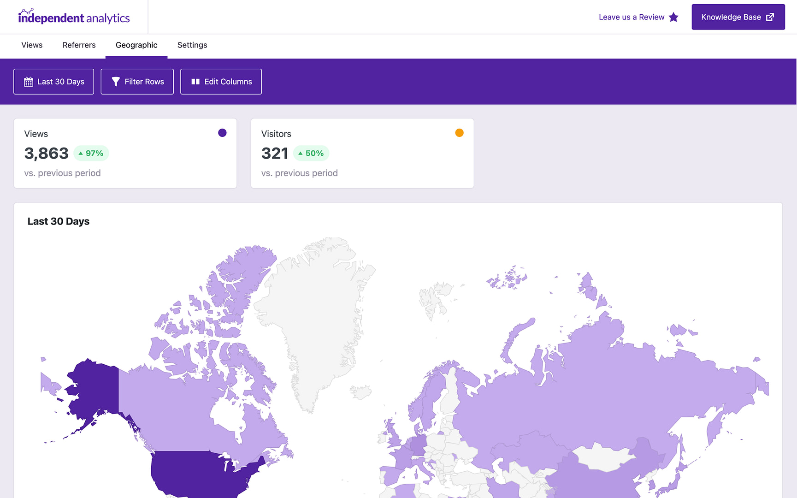Screen dimensions: 797x498
Task: Click the green up arrow beside 50%
Action: pos(301,153)
